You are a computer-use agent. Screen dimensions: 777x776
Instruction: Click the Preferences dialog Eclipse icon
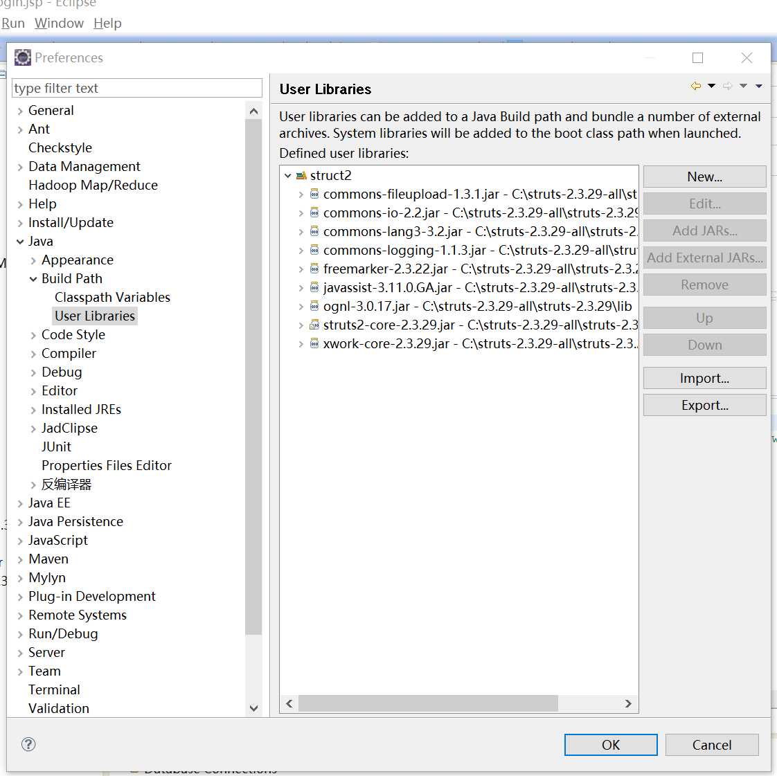pos(22,57)
